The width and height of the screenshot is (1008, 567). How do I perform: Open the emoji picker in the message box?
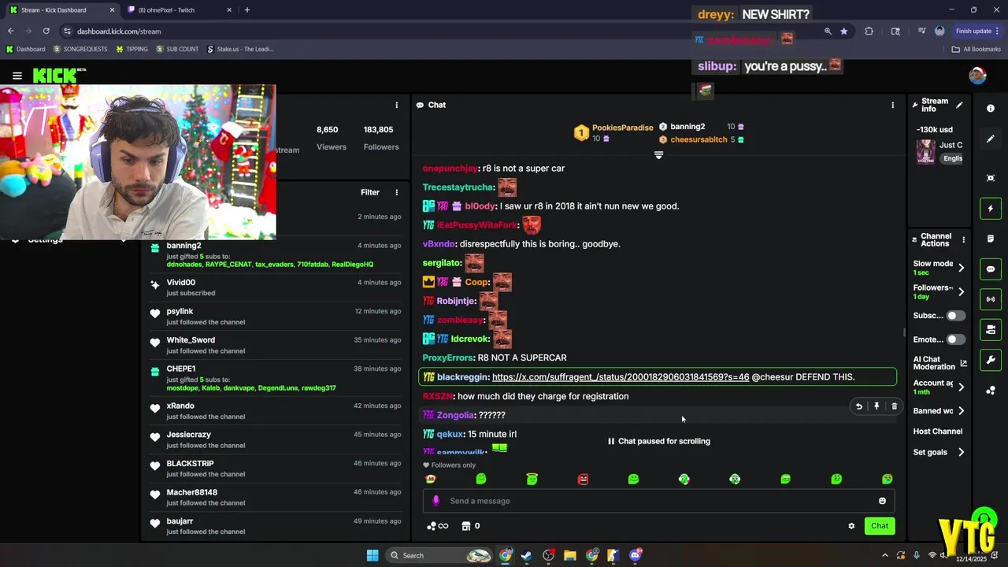pyautogui.click(x=882, y=501)
